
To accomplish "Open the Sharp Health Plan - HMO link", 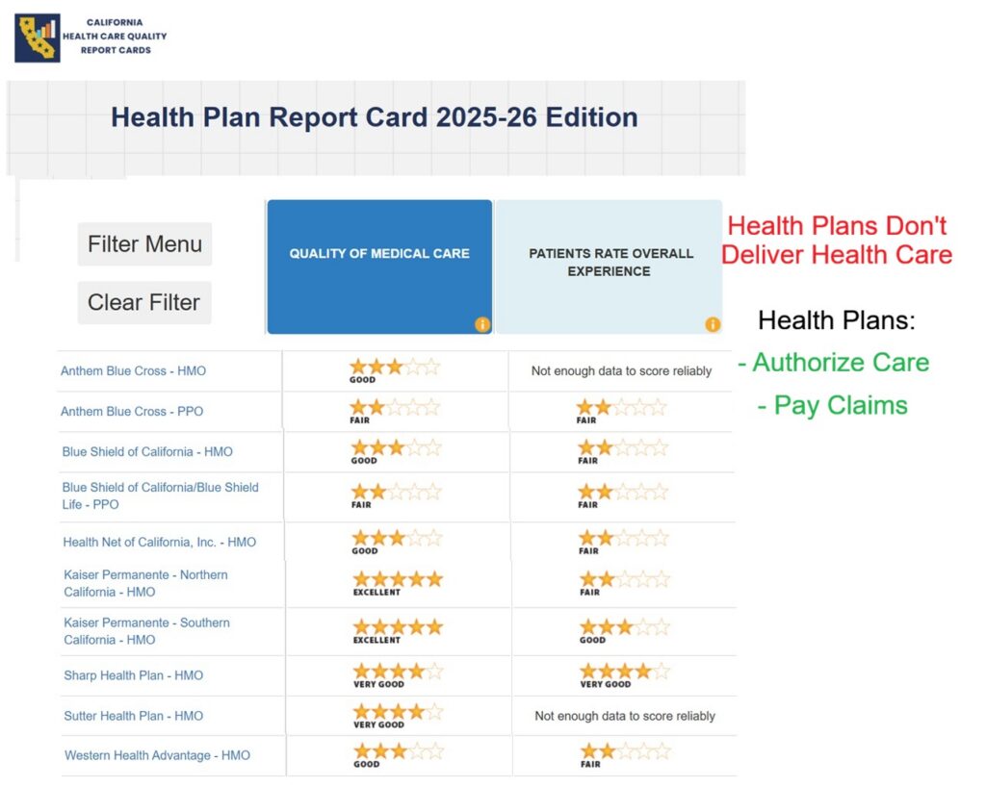I will pyautogui.click(x=133, y=675).
